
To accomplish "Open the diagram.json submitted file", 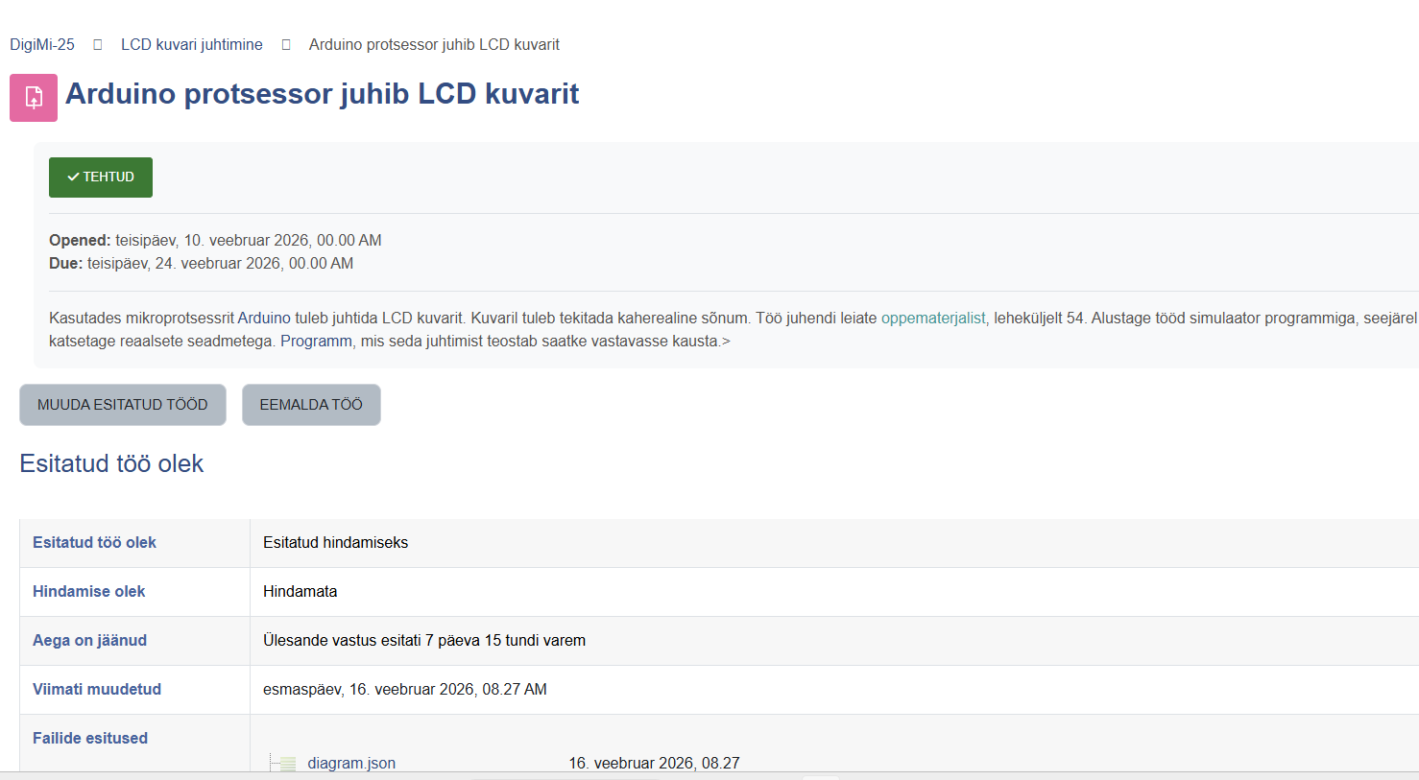I will pos(351,764).
